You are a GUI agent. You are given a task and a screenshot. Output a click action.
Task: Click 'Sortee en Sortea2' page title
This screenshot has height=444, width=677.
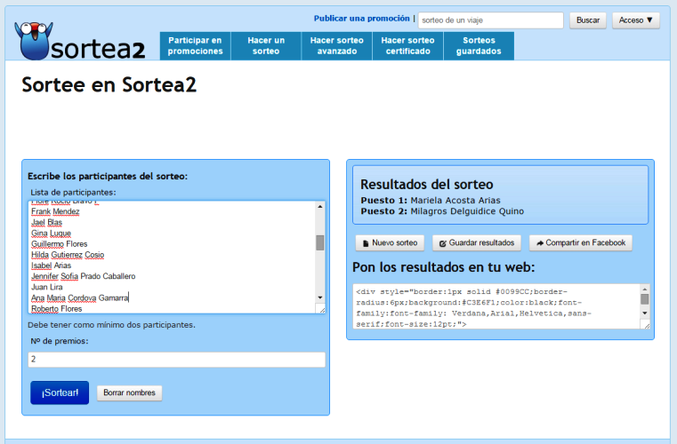109,84
